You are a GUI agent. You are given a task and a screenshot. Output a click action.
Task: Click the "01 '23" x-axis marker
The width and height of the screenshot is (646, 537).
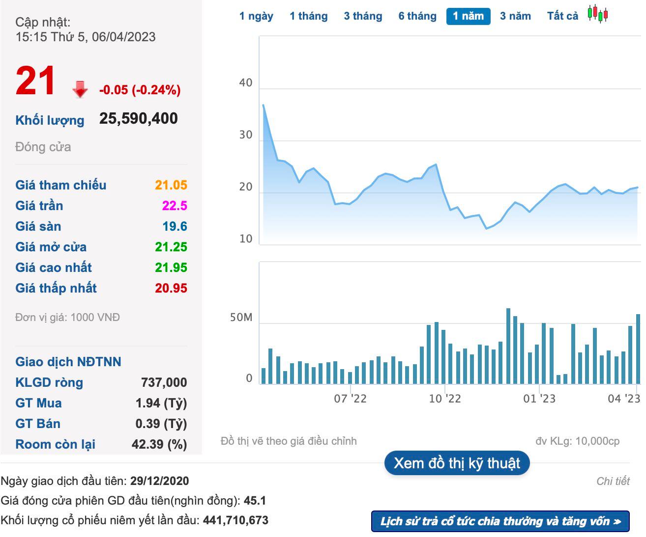coord(539,399)
